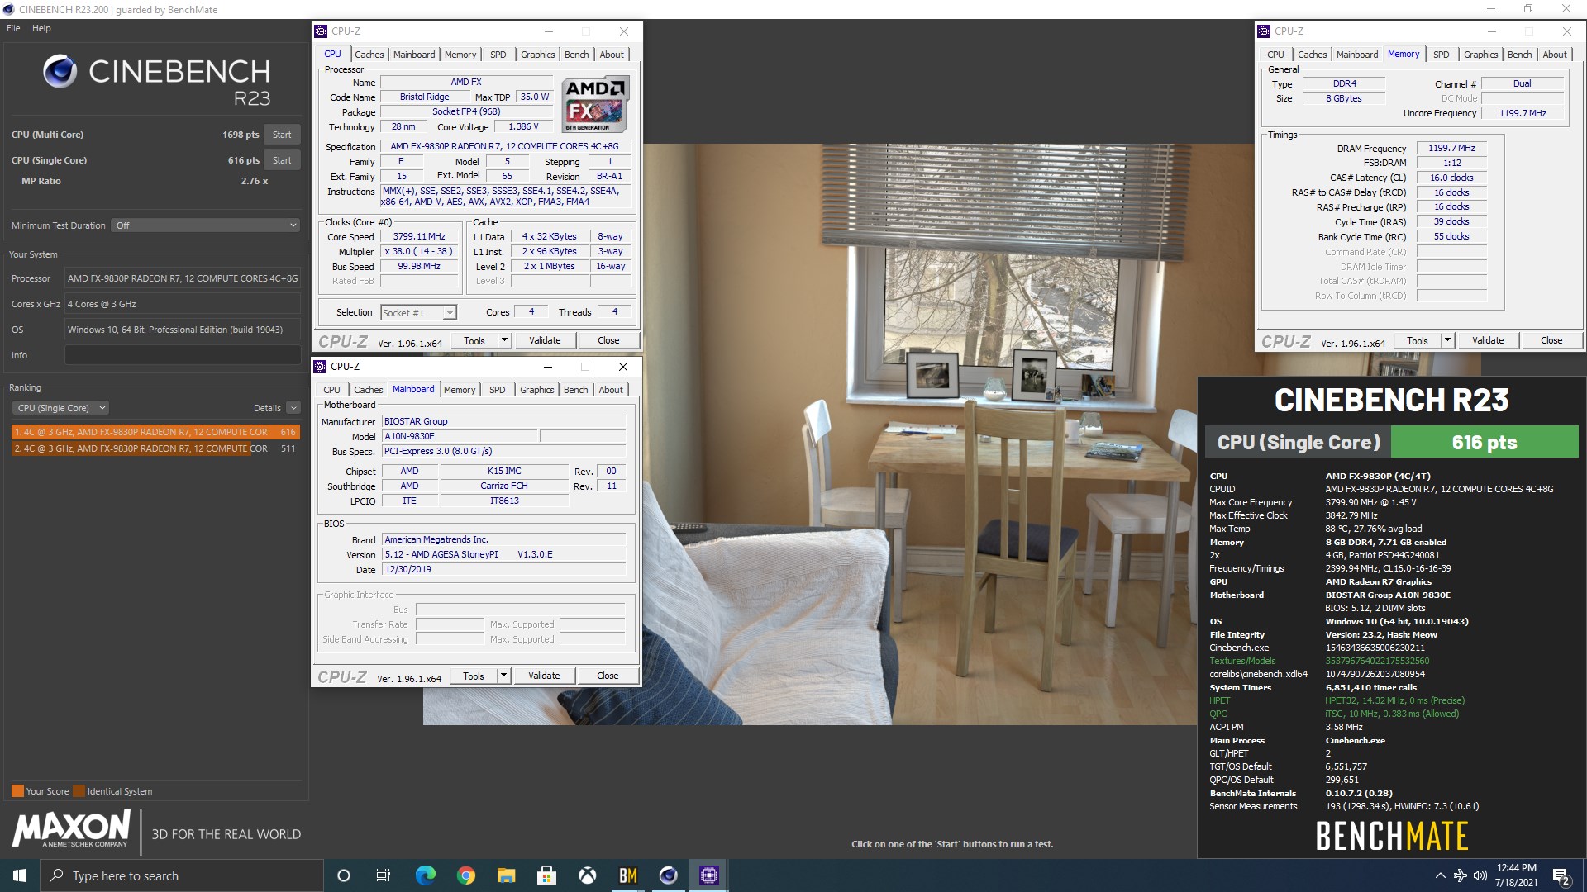Click Tools button in Memory window
Viewport: 1587px width, 892px height.
click(x=1417, y=340)
